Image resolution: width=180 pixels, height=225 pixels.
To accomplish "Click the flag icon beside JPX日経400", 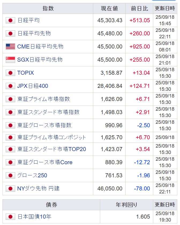I will tap(10, 86).
